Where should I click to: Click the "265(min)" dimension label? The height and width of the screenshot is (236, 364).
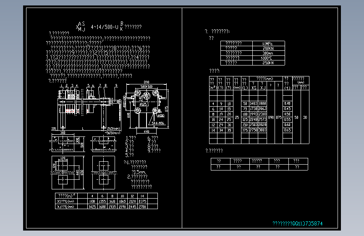pos(113,128)
